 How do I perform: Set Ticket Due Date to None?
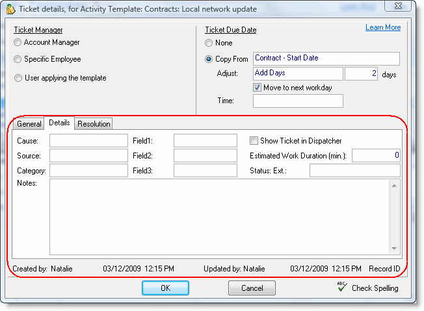coord(209,43)
